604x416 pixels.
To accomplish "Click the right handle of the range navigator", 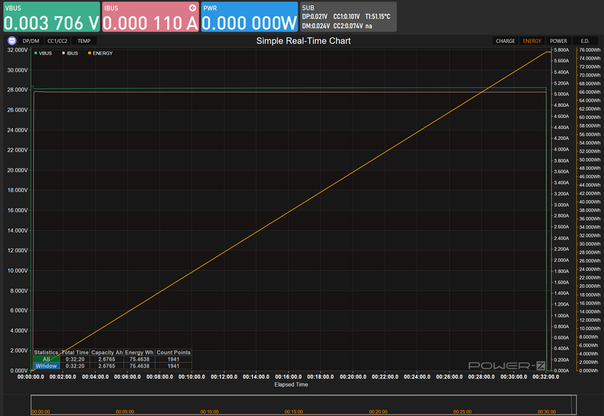I will coord(574,405).
